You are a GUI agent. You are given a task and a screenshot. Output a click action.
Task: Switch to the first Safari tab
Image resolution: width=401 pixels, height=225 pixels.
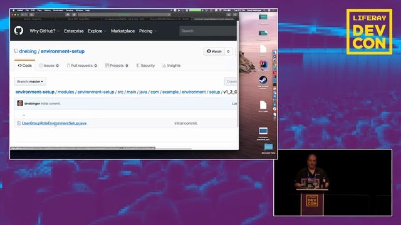pos(33,19)
